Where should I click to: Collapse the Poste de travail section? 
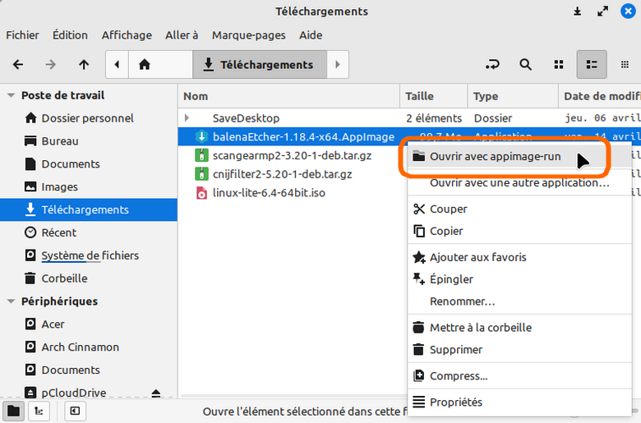coord(12,95)
